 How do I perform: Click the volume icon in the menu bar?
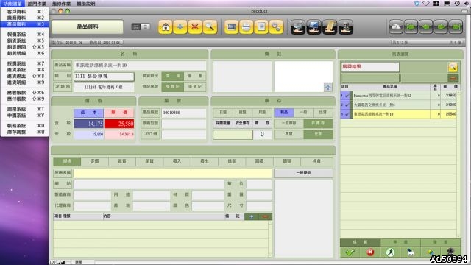(466, 3)
